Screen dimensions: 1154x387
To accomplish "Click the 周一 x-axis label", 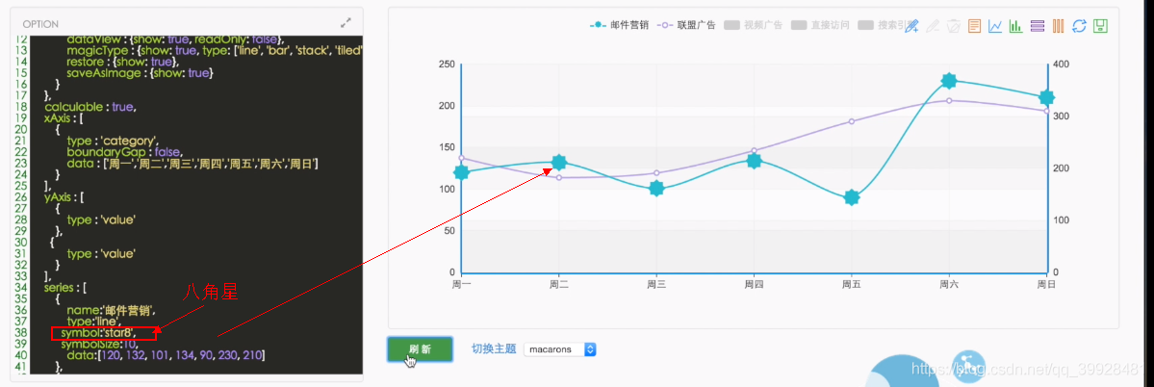I will click(x=461, y=283).
